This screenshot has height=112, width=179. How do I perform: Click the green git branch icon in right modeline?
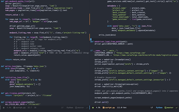click(165, 108)
